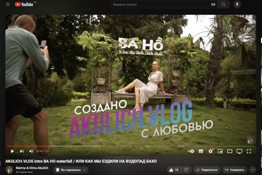Toggle subtitles/closed captions
The image size is (262, 175).
point(201,151)
